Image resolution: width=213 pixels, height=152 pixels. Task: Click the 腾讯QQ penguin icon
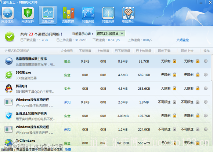[9, 89]
